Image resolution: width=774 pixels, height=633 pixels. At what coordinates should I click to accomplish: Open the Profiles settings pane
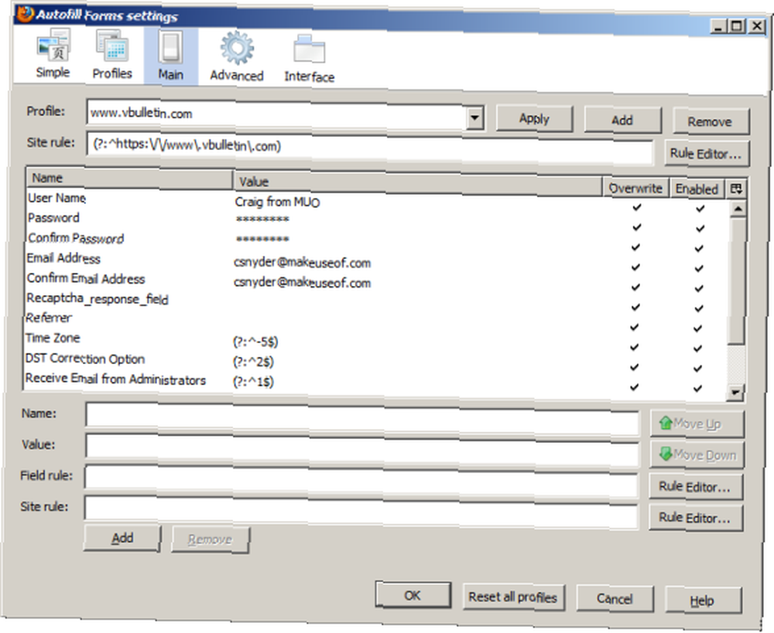[x=112, y=54]
